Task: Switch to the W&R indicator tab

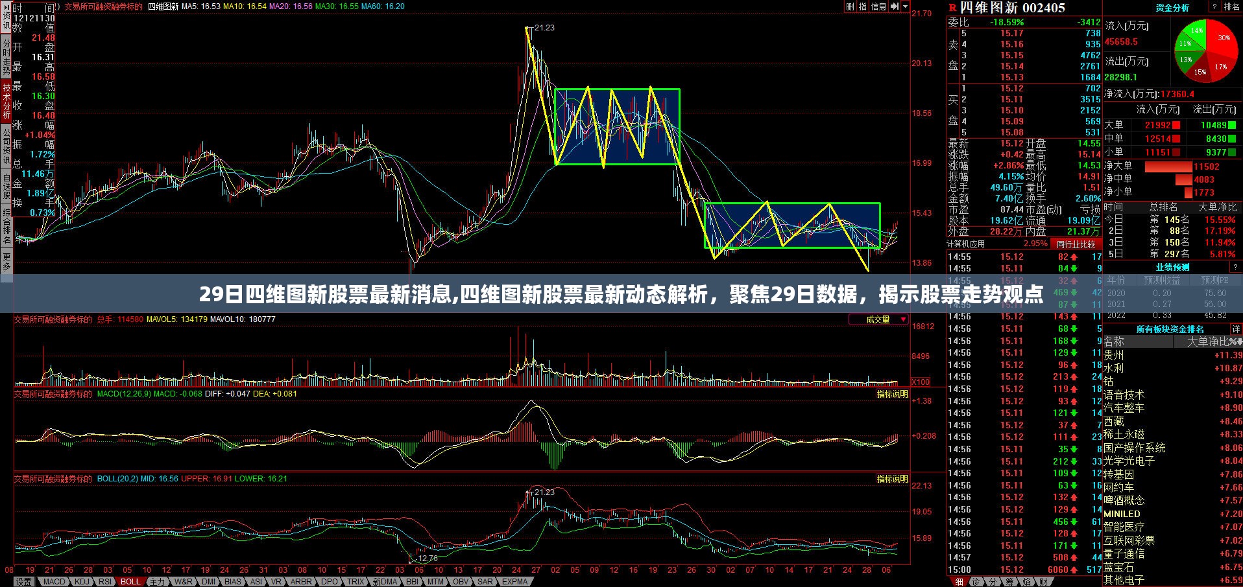Action: click(x=184, y=582)
